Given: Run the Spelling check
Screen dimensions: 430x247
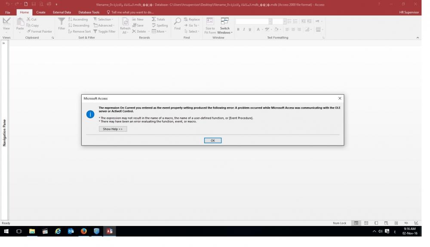Looking at the screenshot, I should pos(160,25).
